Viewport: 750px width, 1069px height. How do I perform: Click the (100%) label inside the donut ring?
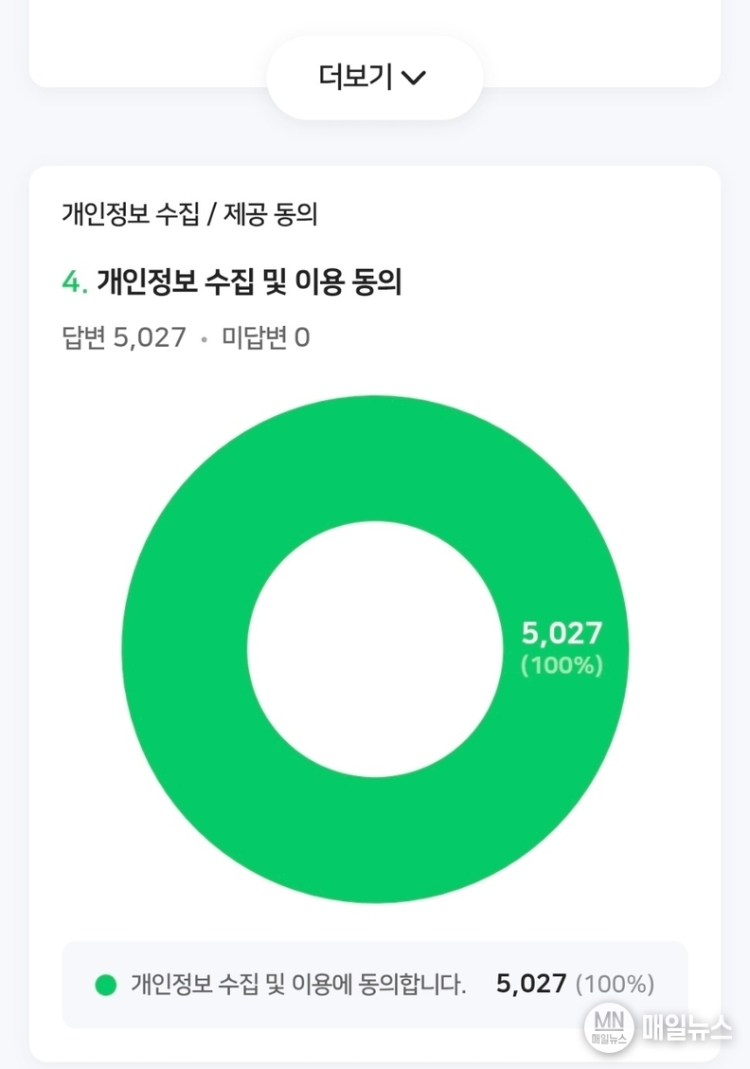[562, 666]
